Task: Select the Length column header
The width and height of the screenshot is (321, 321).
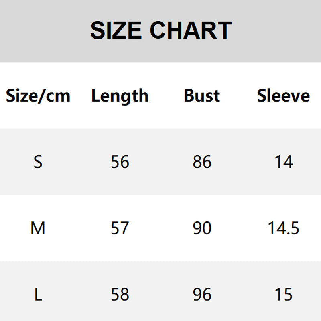Action: click(120, 96)
